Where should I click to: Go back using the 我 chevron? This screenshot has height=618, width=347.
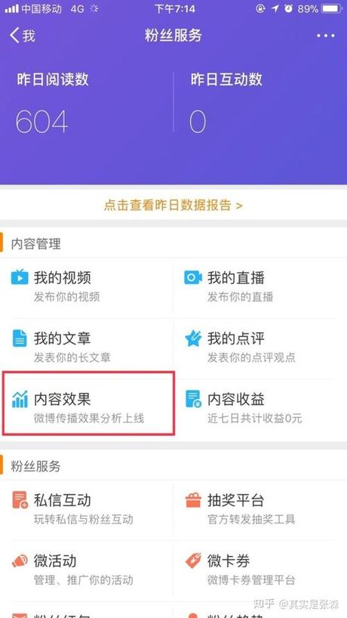point(22,36)
